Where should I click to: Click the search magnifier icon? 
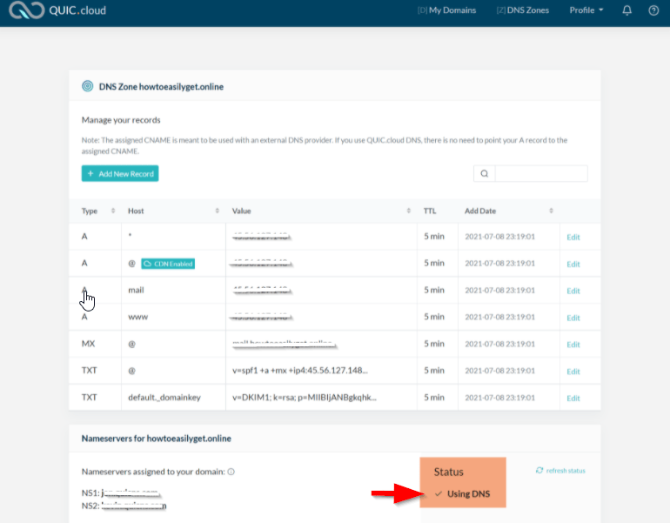pyautogui.click(x=484, y=174)
